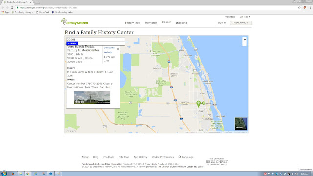Screen dimensions: 313x176
Task: Click The Church of Jesus Christ footer link
Action: coord(180,166)
